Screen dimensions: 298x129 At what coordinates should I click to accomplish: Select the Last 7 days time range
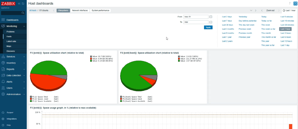pos(227,21)
